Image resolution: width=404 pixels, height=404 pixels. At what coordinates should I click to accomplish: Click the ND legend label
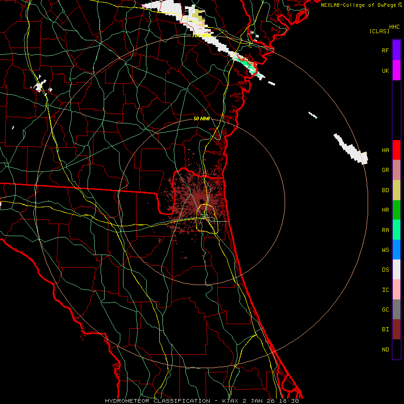click(385, 350)
